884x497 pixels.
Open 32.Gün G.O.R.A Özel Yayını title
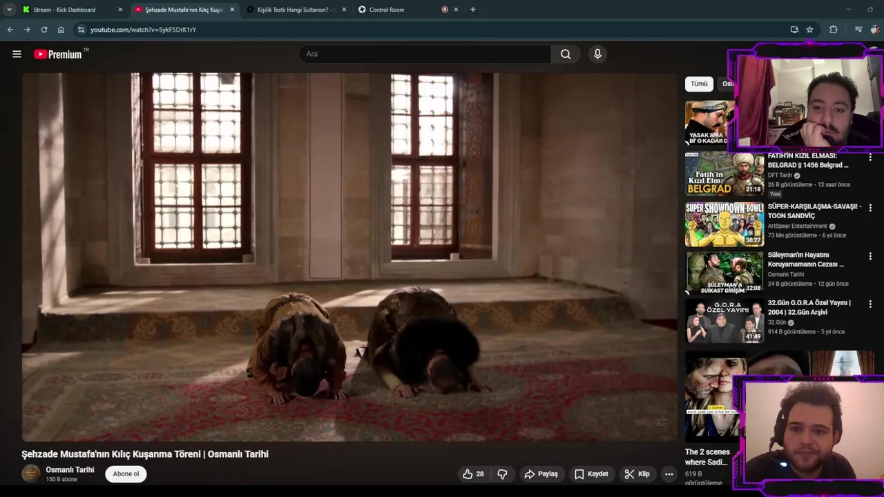pos(809,307)
